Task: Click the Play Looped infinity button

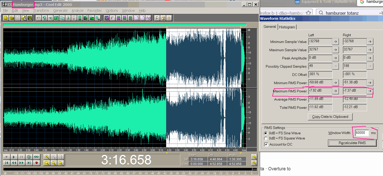Action: click(x=37, y=157)
